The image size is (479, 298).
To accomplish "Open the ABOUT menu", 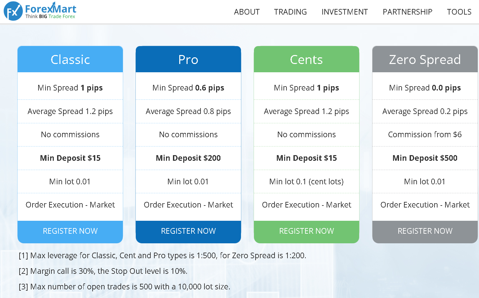I will pyautogui.click(x=247, y=12).
